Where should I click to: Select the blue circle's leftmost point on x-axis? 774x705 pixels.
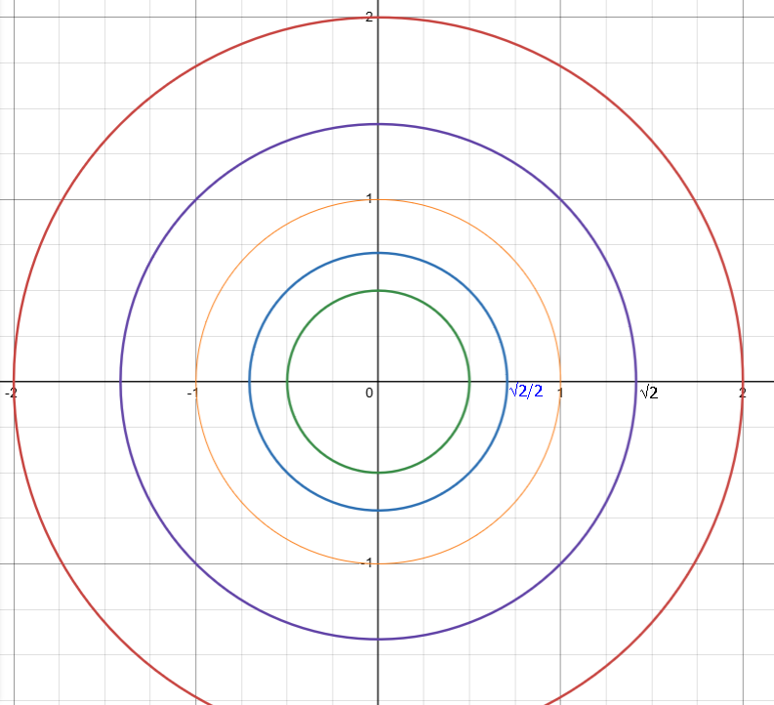pos(249,381)
